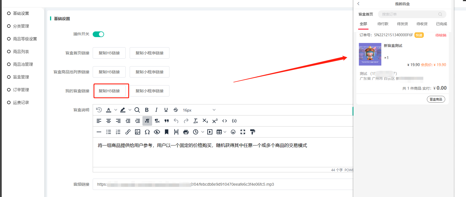This screenshot has height=197, width=466.
Task: Center align the text
Action: (x=109, y=121)
